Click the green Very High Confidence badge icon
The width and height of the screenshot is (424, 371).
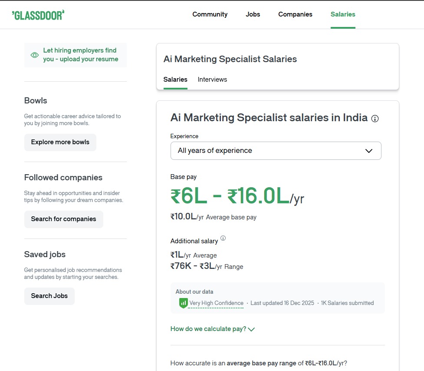[x=183, y=303]
